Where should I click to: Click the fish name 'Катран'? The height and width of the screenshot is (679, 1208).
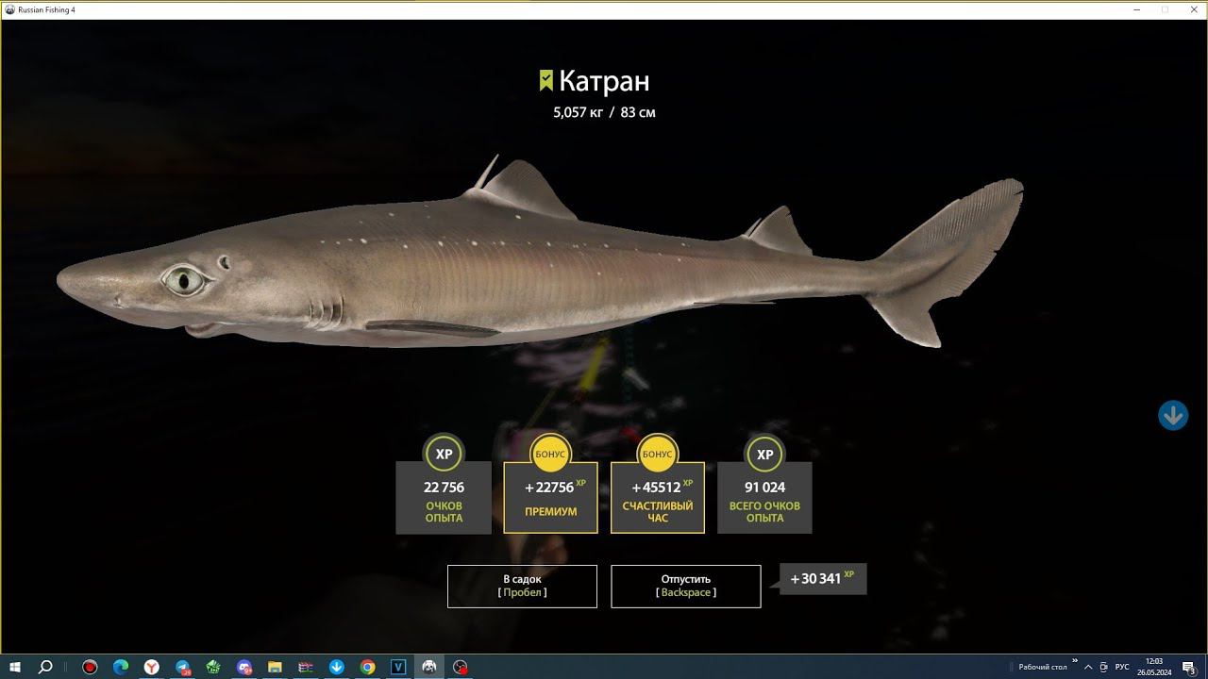pos(604,81)
